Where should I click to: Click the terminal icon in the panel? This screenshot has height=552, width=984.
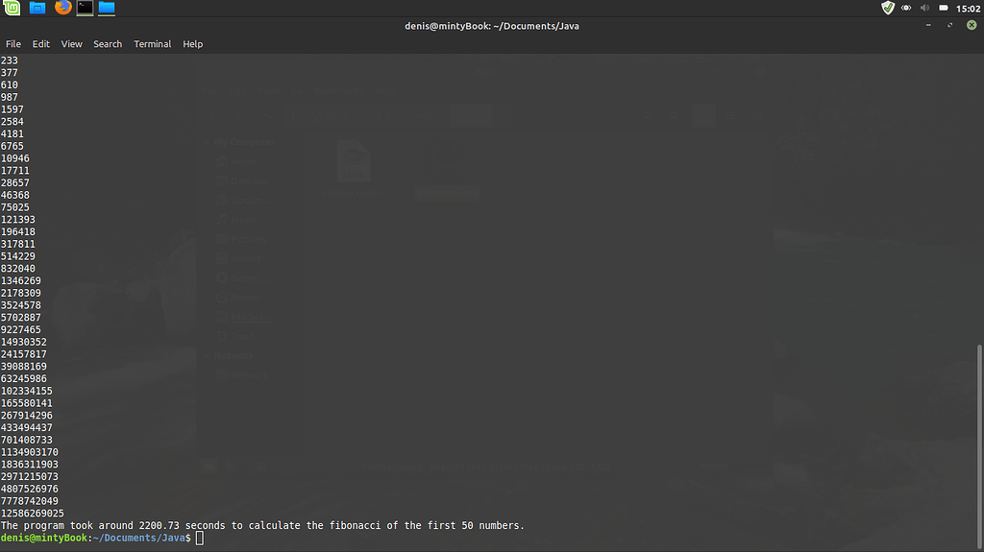pyautogui.click(x=86, y=8)
